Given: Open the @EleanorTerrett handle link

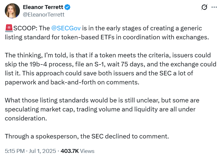Looking at the screenshot, I should pos(44,14).
